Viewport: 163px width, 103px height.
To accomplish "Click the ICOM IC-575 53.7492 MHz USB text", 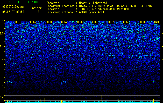I will click(x=104, y=9).
